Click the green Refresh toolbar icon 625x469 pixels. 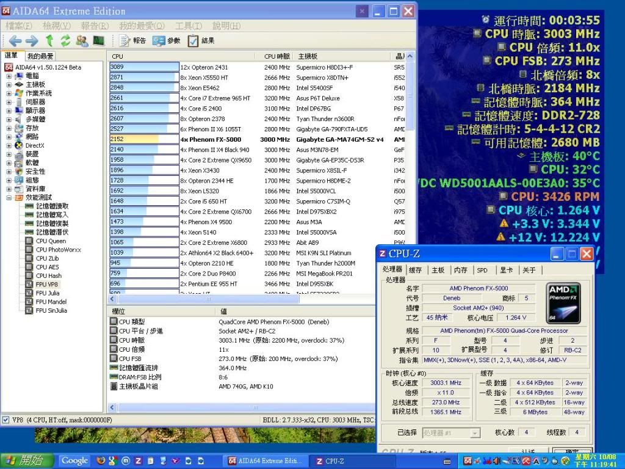click(65, 41)
